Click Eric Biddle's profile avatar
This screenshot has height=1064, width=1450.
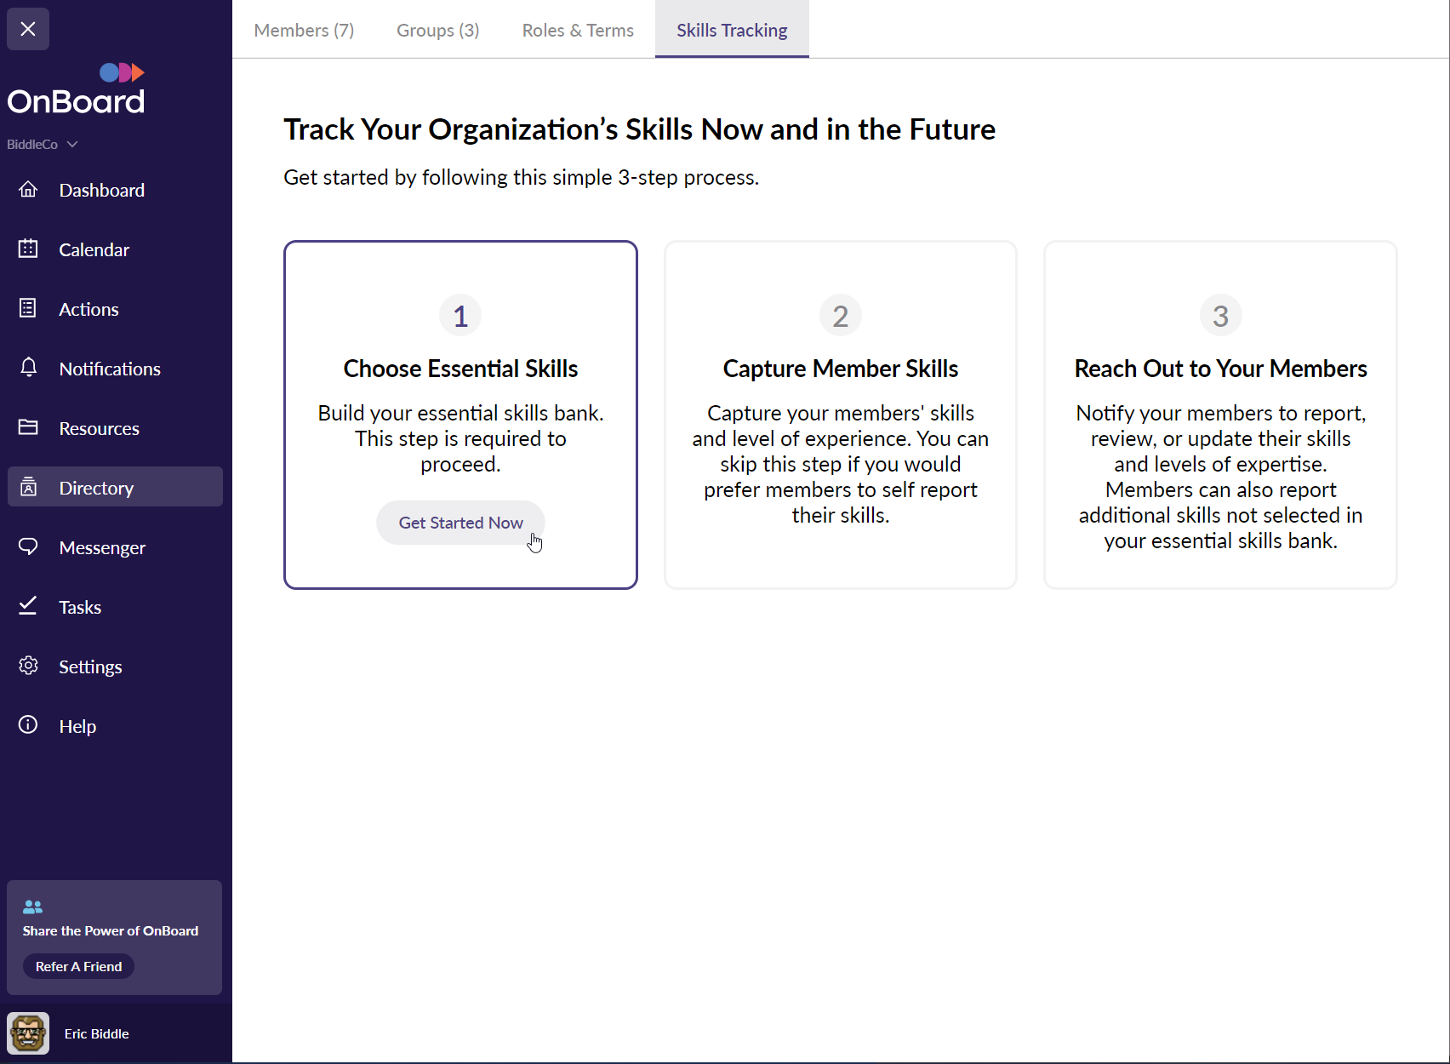(x=28, y=1033)
